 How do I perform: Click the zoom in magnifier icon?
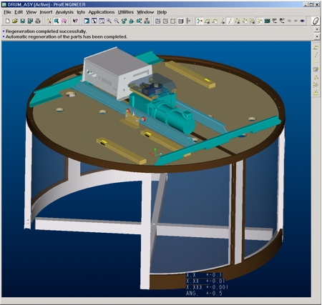coord(109,21)
